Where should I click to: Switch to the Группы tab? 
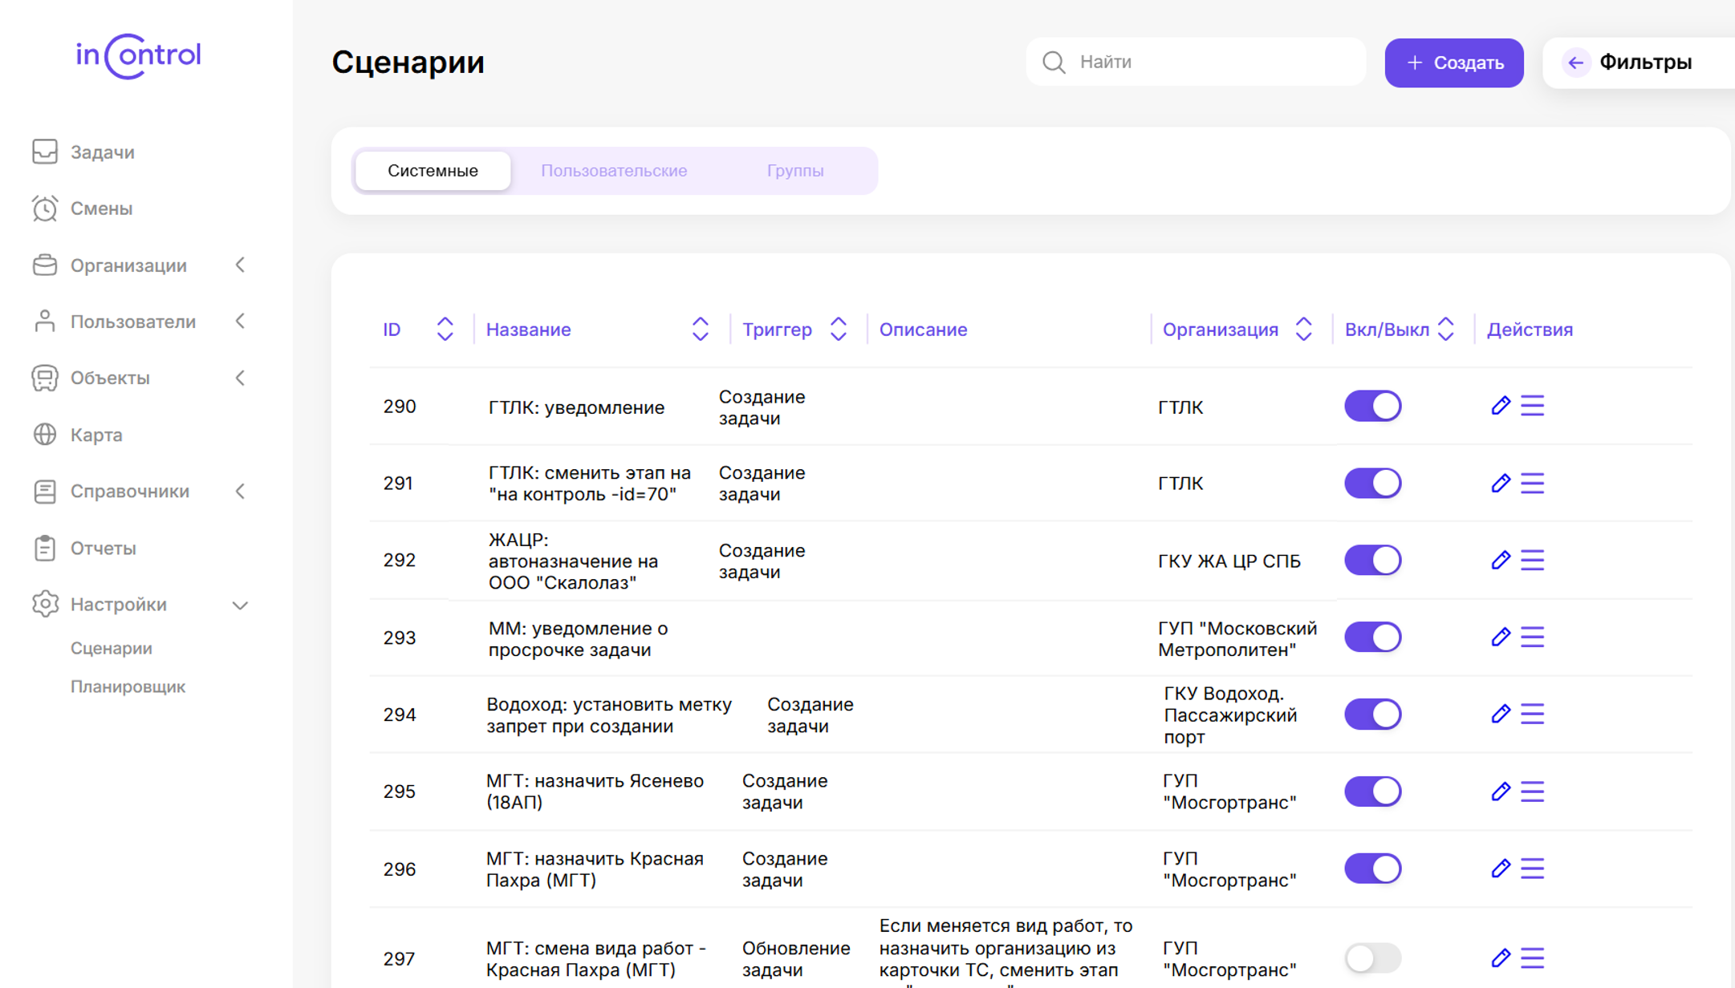[795, 171]
